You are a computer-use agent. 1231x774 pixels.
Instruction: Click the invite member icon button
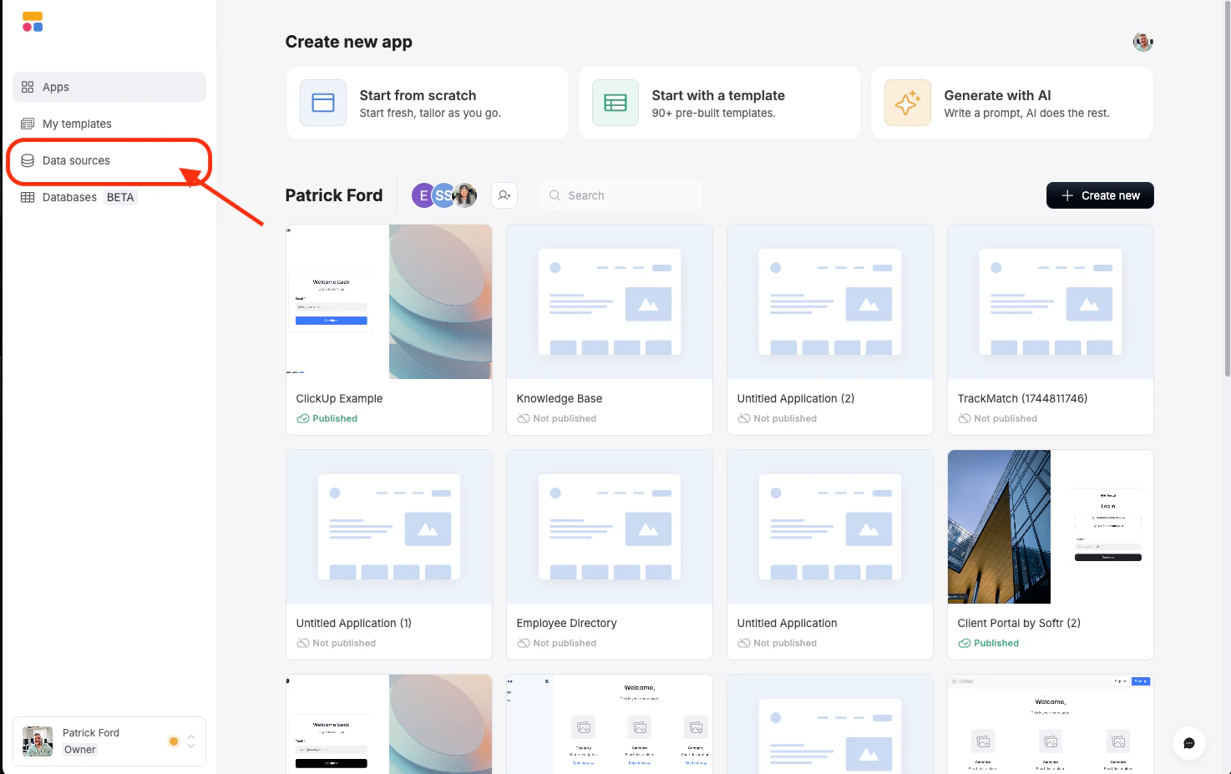[x=504, y=195]
